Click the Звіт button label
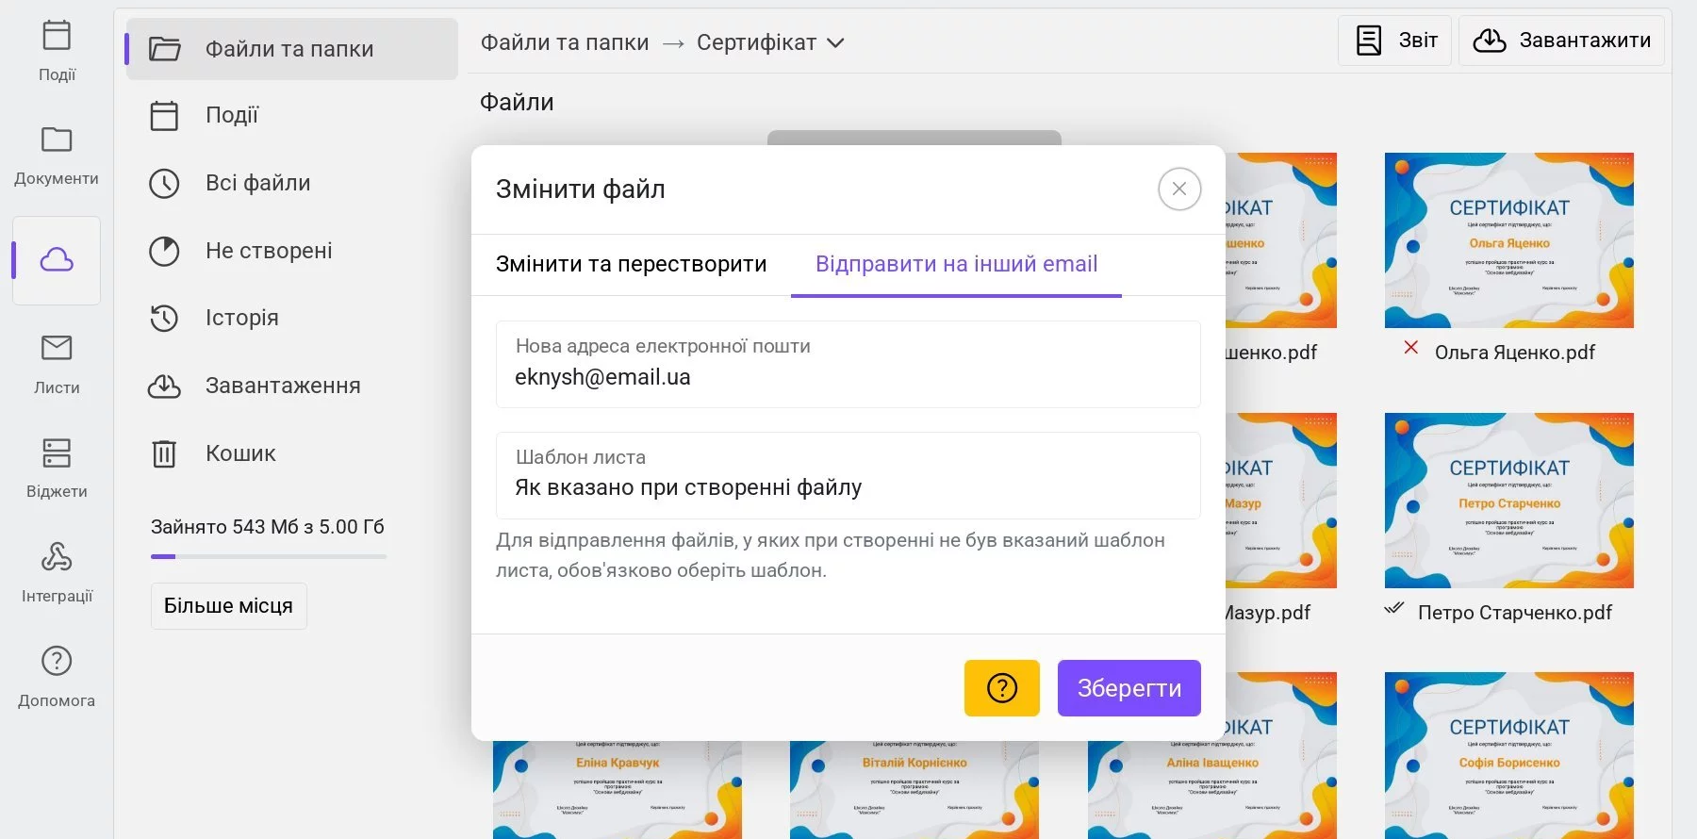1697x839 pixels. click(1418, 41)
